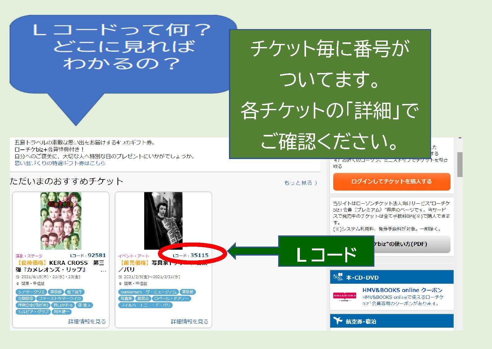This screenshot has width=492, height=349.
Task: Click the 岡本健一 tag
Action: point(62,312)
